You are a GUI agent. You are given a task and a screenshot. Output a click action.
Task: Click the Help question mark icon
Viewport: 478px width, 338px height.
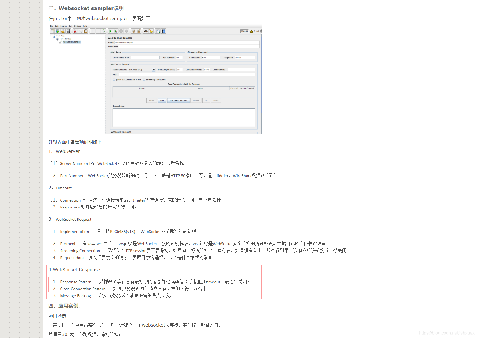point(163,31)
